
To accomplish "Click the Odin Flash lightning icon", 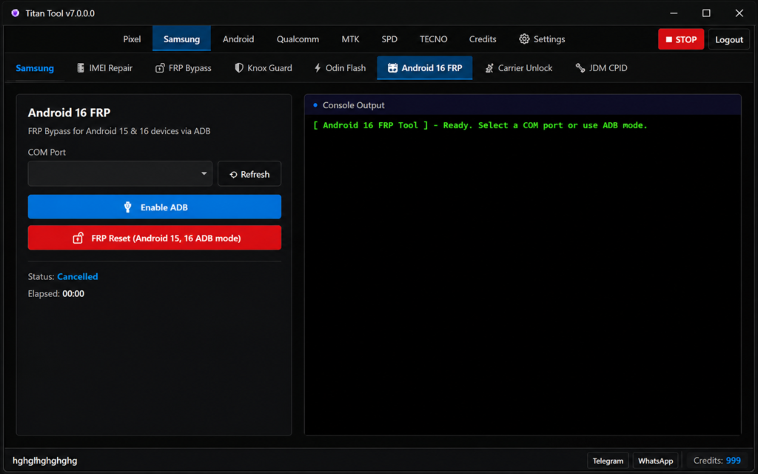I will (x=318, y=68).
